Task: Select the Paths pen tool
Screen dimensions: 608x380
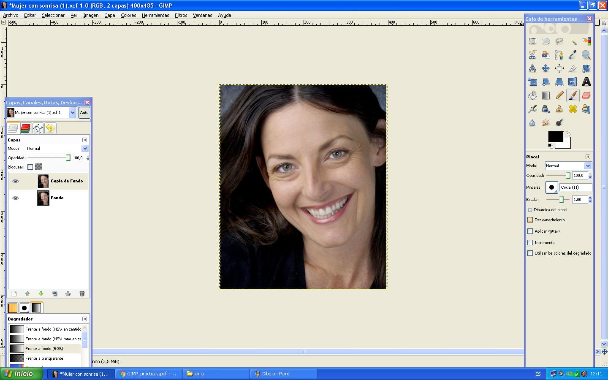Action: [559, 55]
